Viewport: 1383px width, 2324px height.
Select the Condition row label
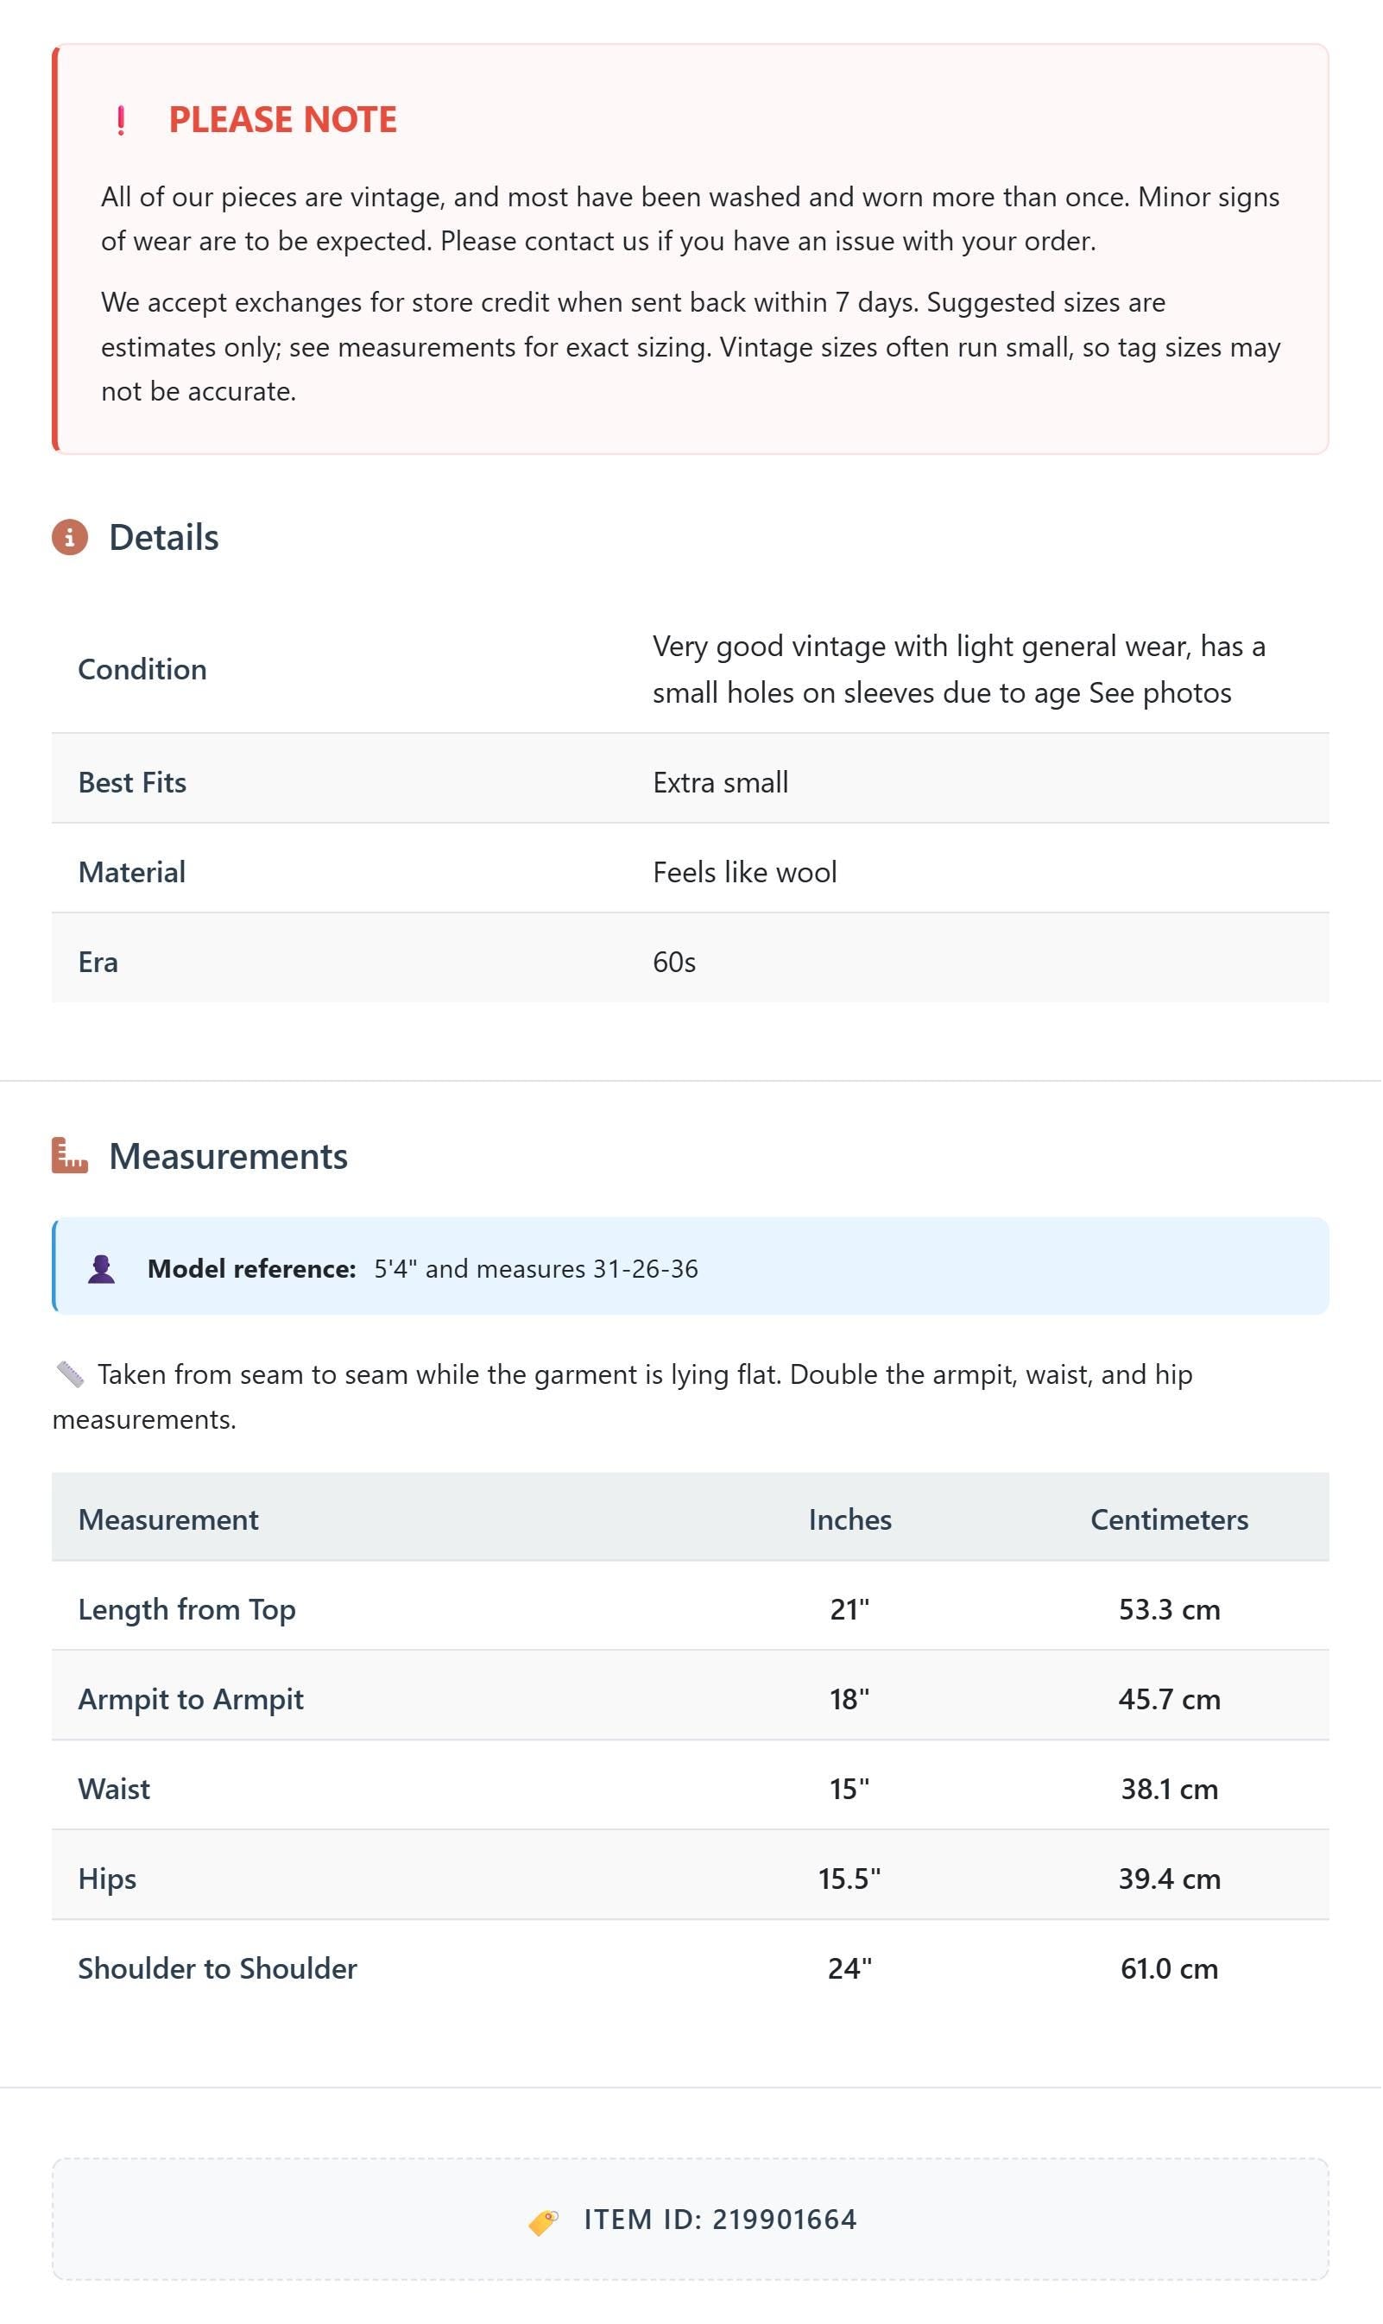pos(142,669)
